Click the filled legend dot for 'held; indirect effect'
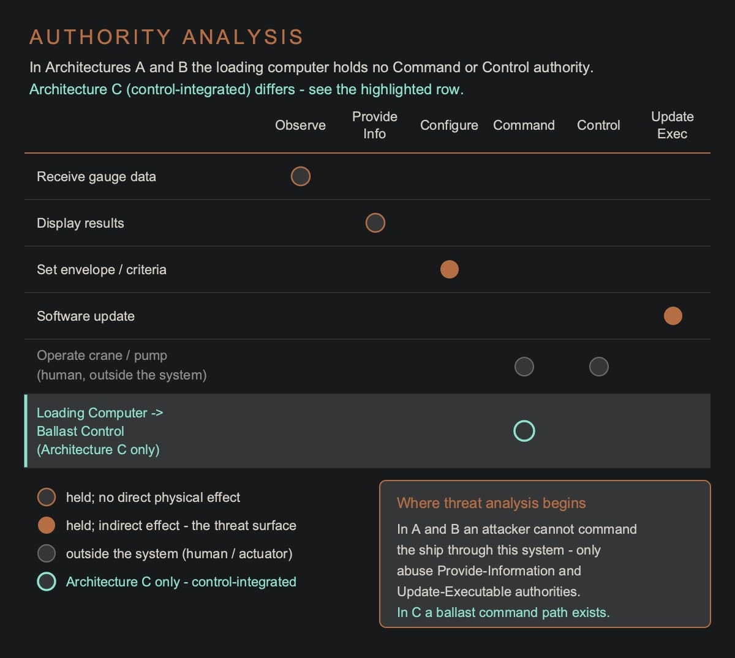735x658 pixels. [47, 525]
